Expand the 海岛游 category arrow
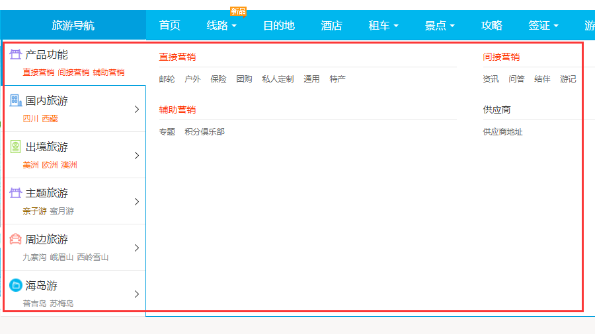595x334 pixels. (137, 294)
